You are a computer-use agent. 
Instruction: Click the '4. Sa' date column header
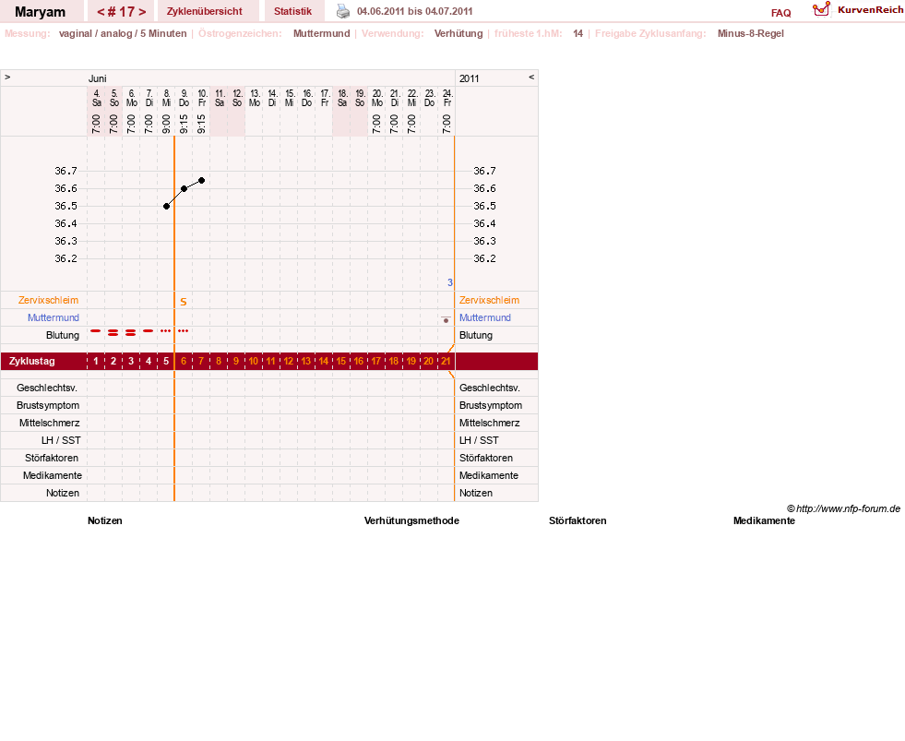click(x=96, y=98)
